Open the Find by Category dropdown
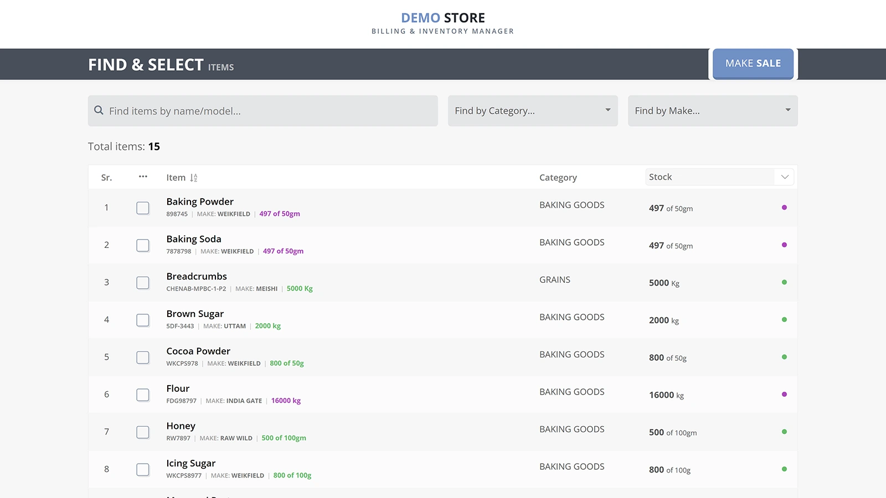886x498 pixels. pos(532,111)
